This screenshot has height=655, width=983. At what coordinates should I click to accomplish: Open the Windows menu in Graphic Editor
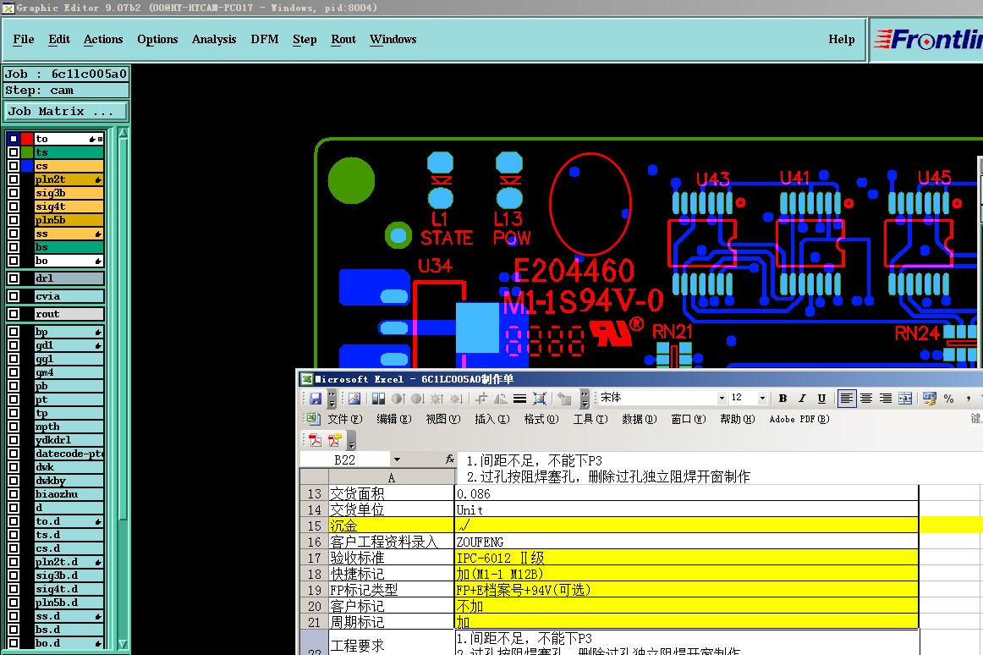point(393,39)
